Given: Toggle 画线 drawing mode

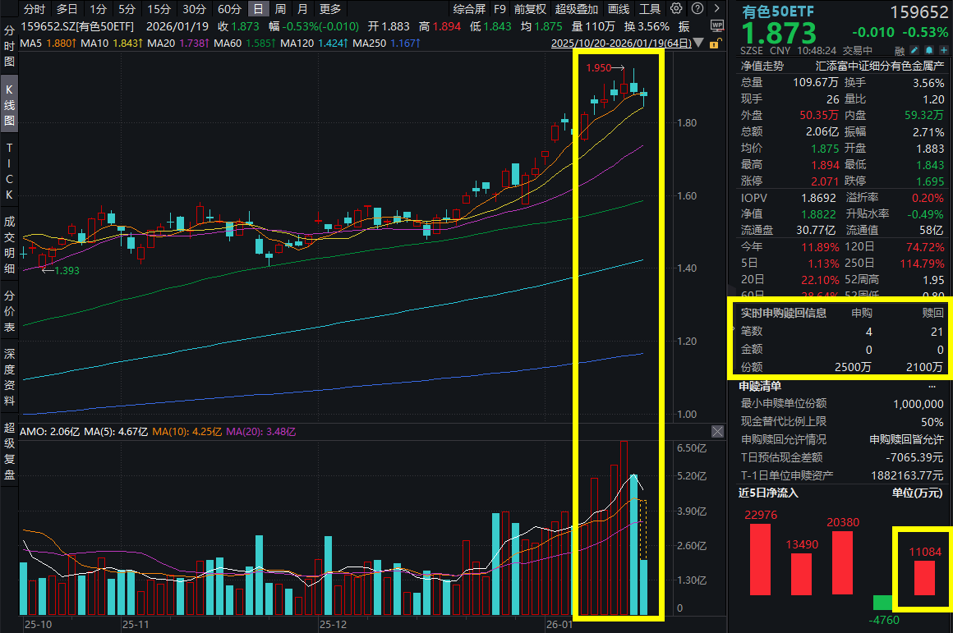Looking at the screenshot, I should pos(617,9).
